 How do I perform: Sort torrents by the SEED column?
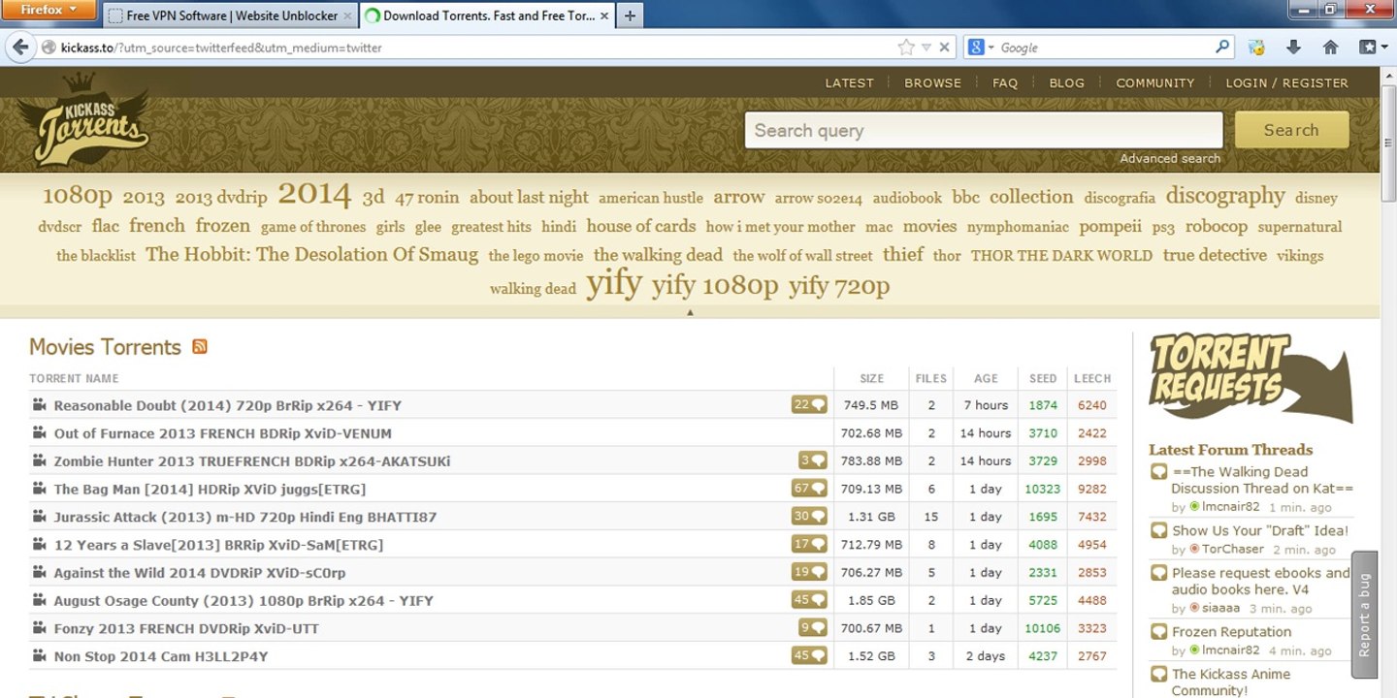[1043, 378]
